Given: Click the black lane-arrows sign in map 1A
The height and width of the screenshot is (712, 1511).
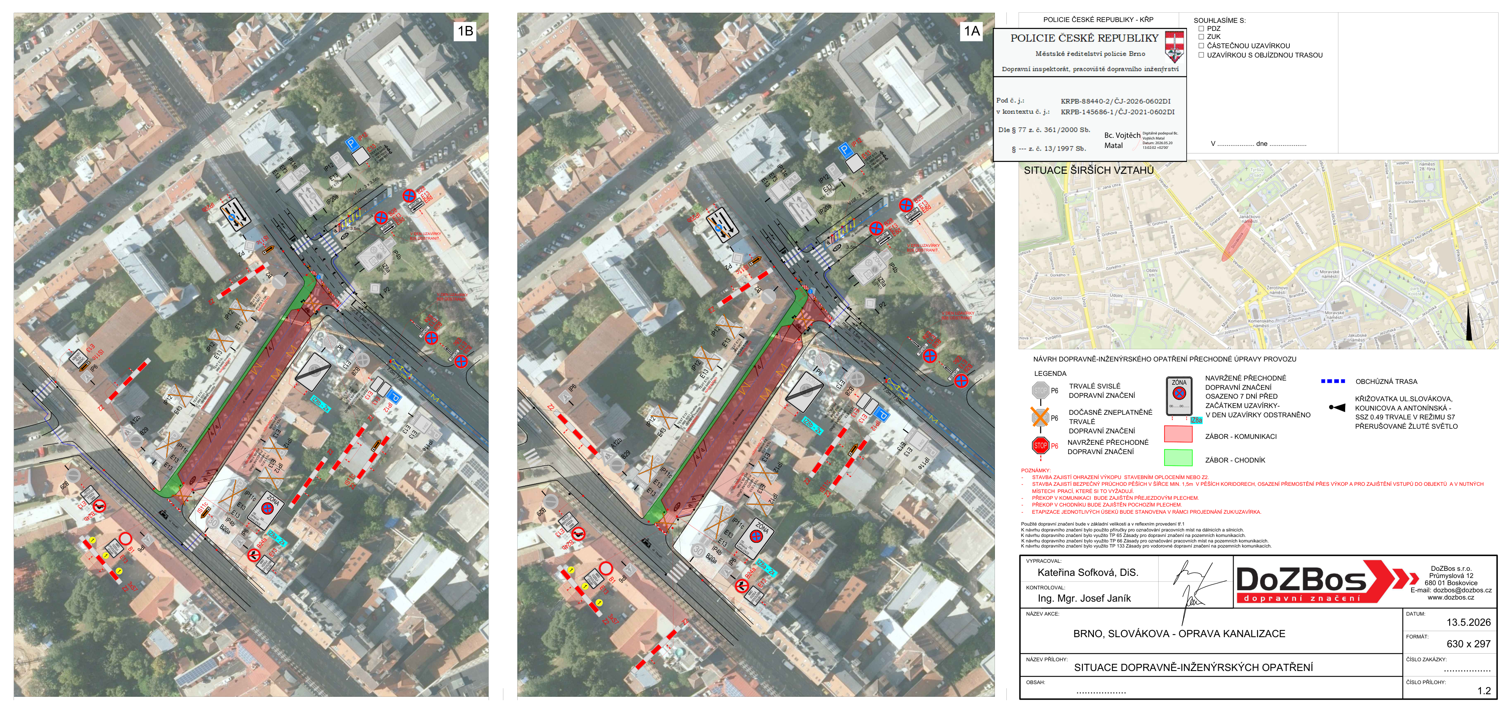Looking at the screenshot, I should click(x=723, y=226).
